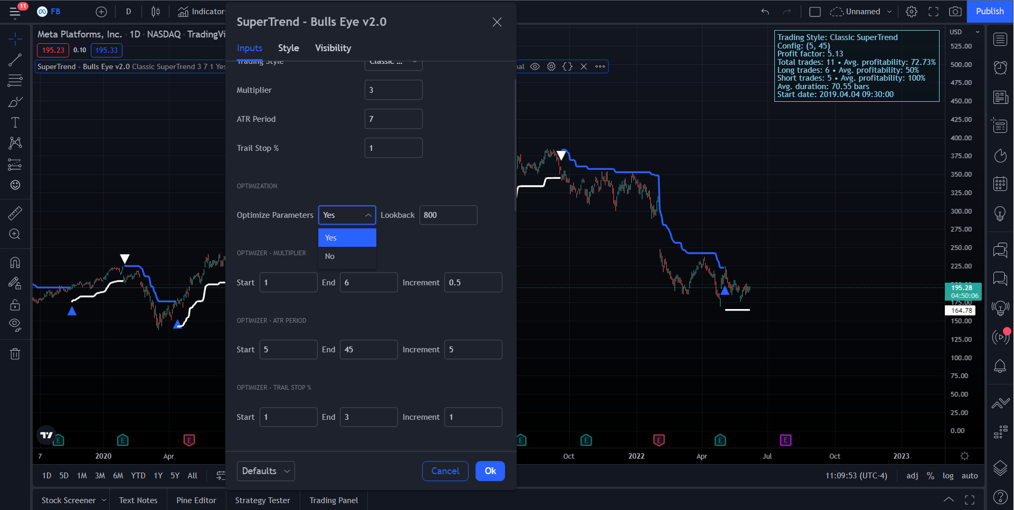Toggle visibility of the SuperTrend indicator

point(535,66)
